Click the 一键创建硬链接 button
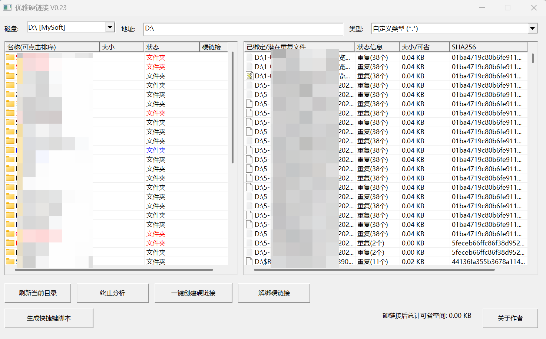 [x=193, y=293]
